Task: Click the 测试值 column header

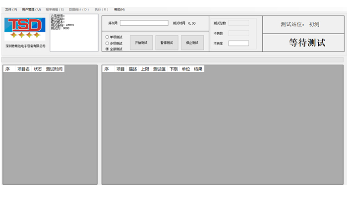Action: (159, 69)
